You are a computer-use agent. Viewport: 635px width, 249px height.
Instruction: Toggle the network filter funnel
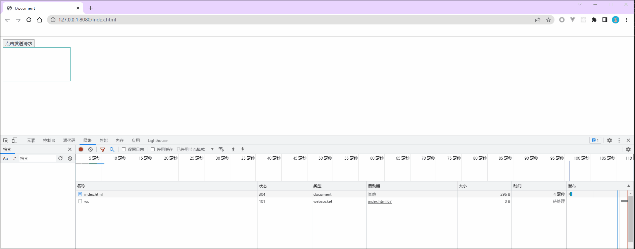point(103,149)
